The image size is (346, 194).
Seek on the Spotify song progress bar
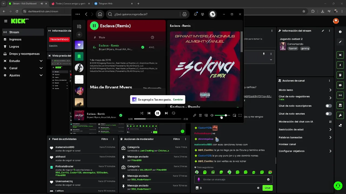pos(158,119)
